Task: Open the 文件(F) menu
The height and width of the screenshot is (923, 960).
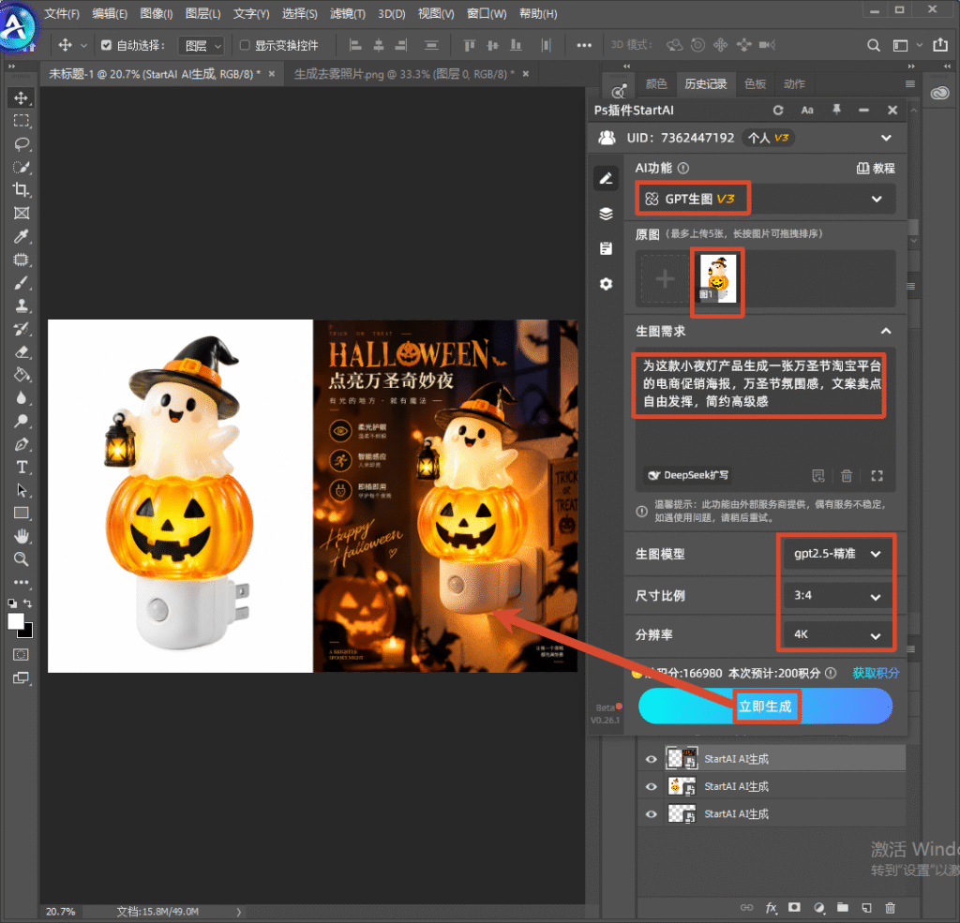Action: [62, 13]
